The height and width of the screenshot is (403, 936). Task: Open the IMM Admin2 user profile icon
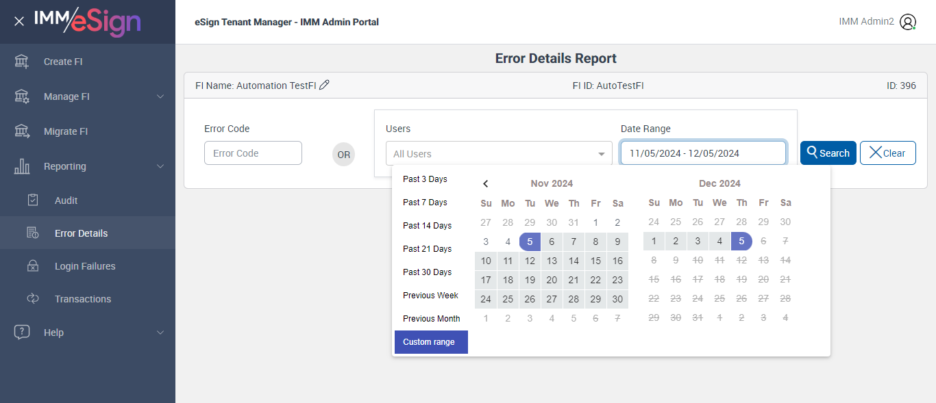[x=908, y=22]
